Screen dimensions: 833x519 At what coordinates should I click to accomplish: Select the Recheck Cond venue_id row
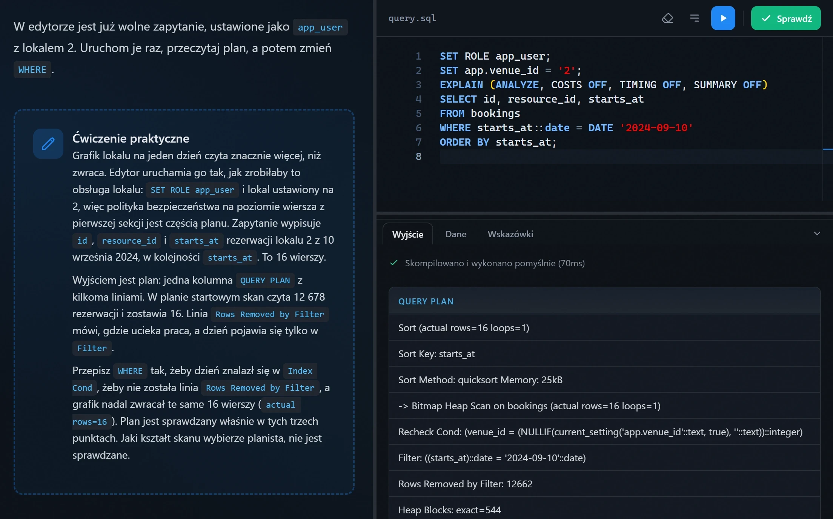click(604, 432)
